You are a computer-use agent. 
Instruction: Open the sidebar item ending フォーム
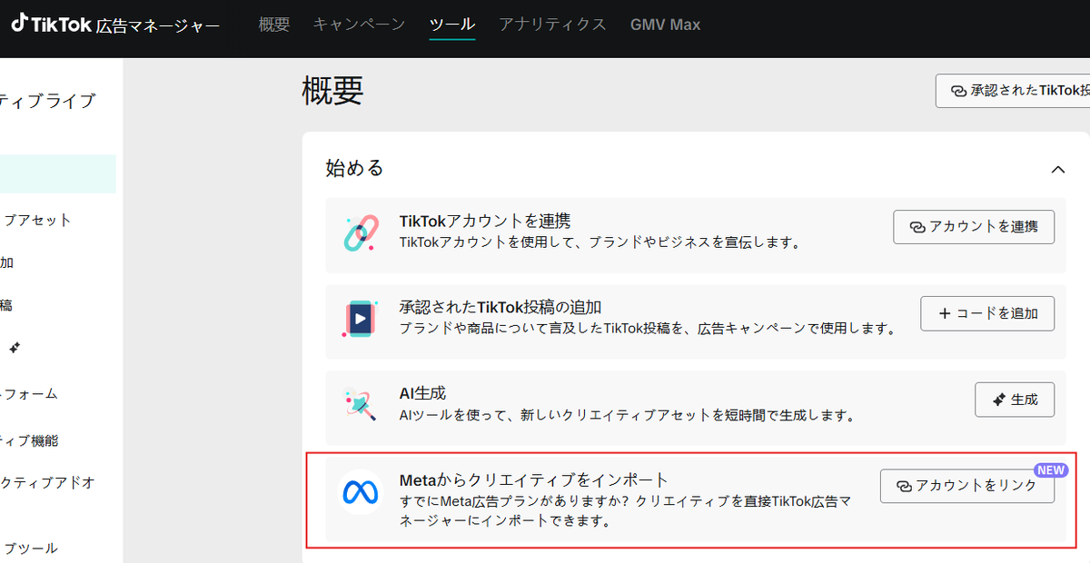[29, 394]
